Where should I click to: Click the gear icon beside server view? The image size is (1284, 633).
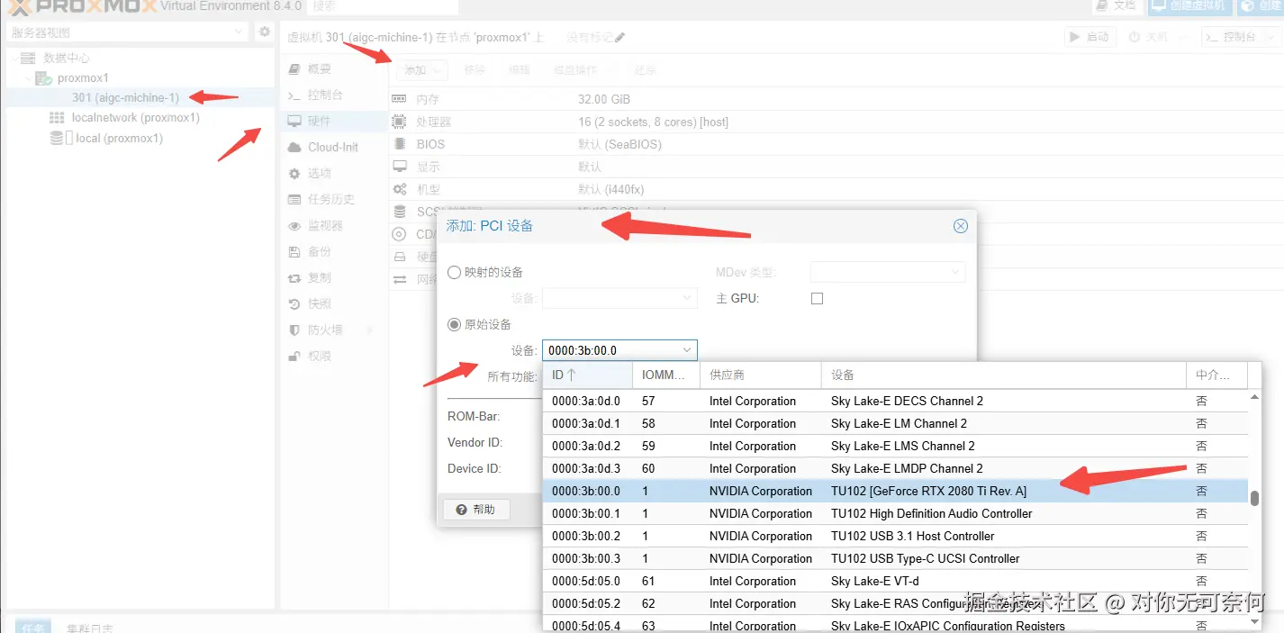(264, 32)
